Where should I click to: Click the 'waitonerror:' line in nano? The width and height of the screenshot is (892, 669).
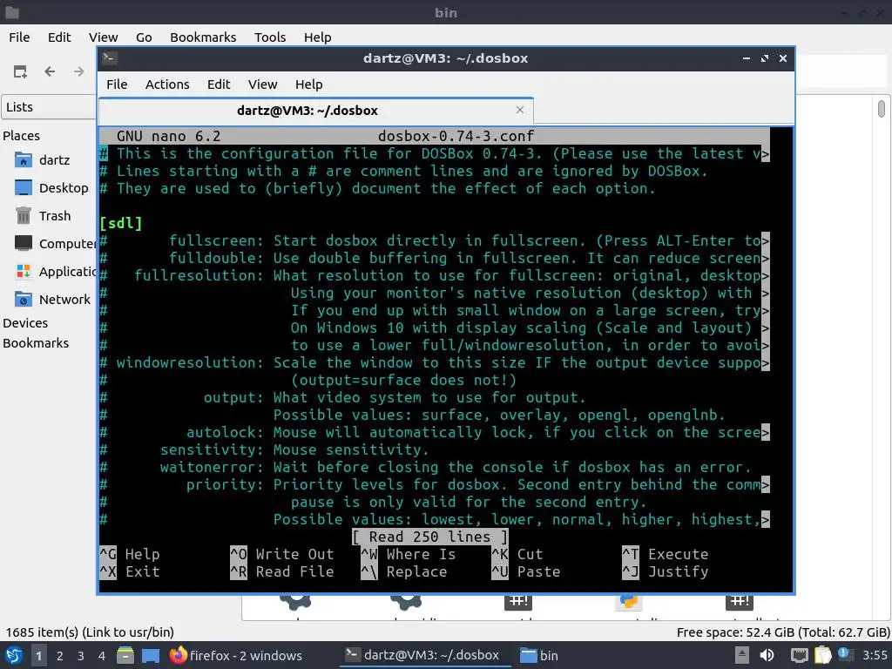[425, 467]
